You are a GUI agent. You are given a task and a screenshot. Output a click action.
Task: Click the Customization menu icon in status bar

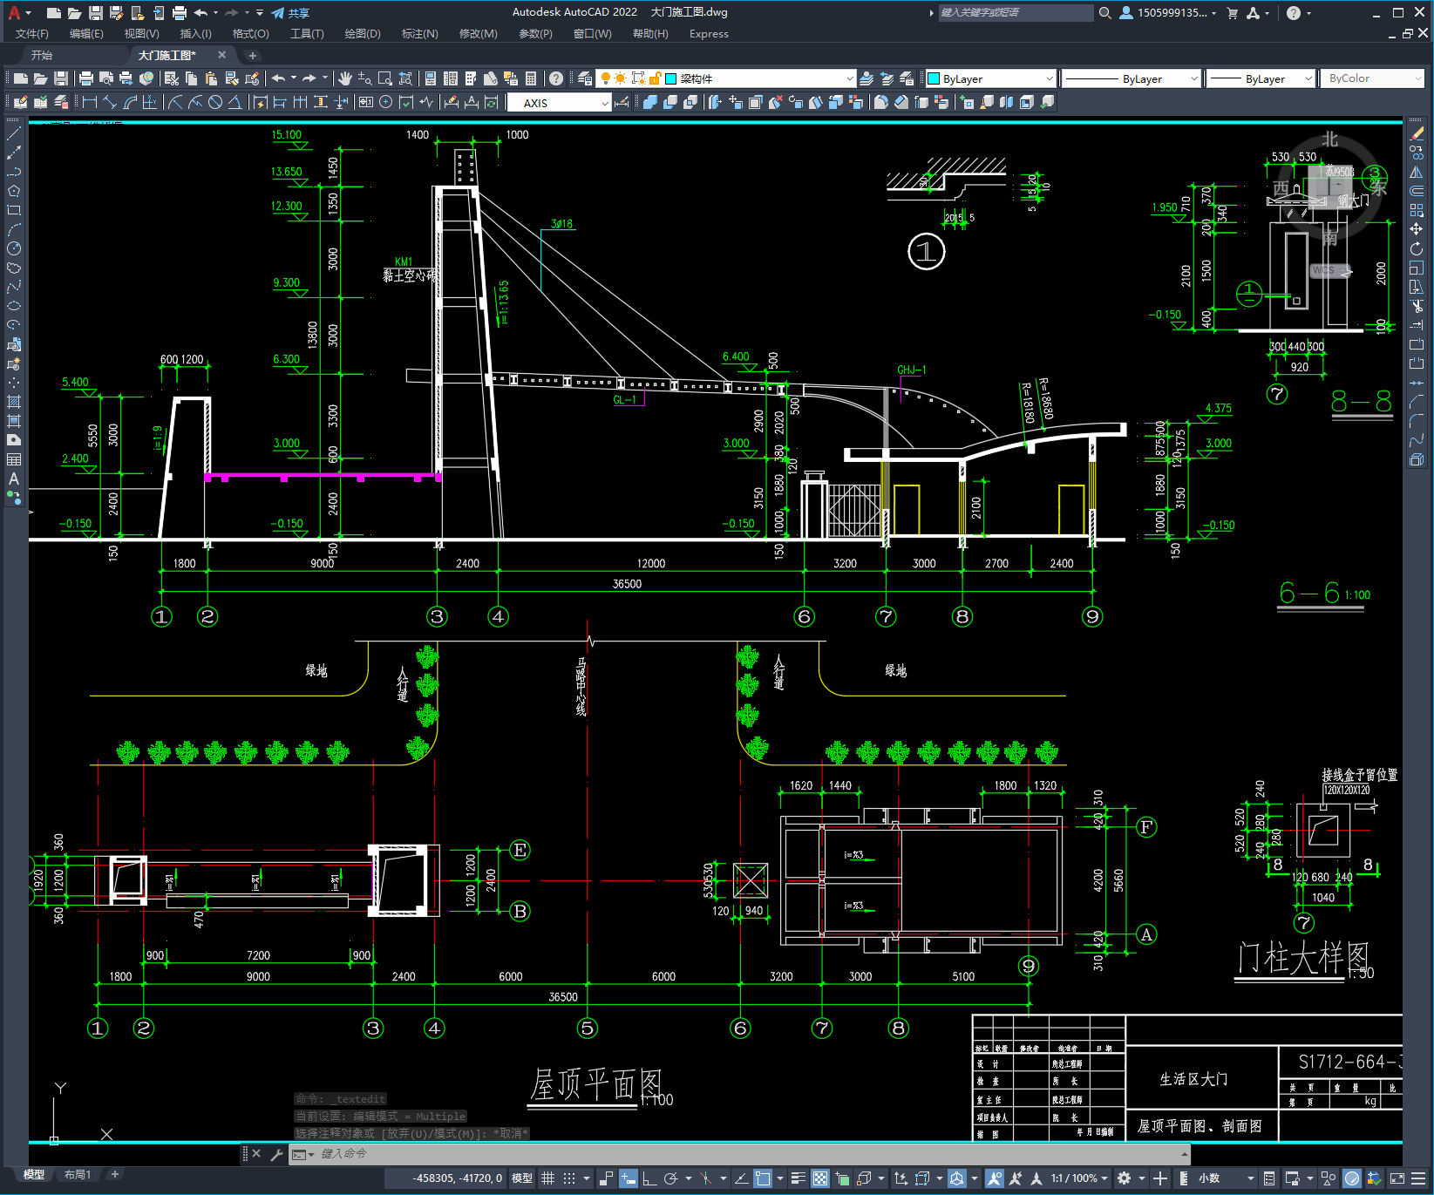click(x=1420, y=1178)
